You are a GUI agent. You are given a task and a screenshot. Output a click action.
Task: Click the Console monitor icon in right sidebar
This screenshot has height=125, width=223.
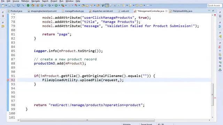click(x=220, y=58)
